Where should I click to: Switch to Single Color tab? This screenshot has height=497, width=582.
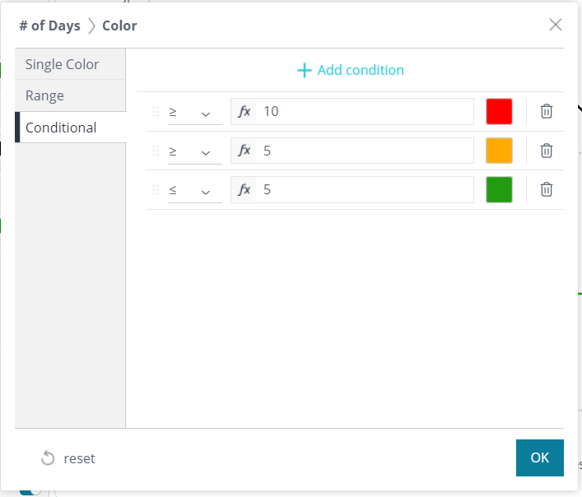[70, 64]
